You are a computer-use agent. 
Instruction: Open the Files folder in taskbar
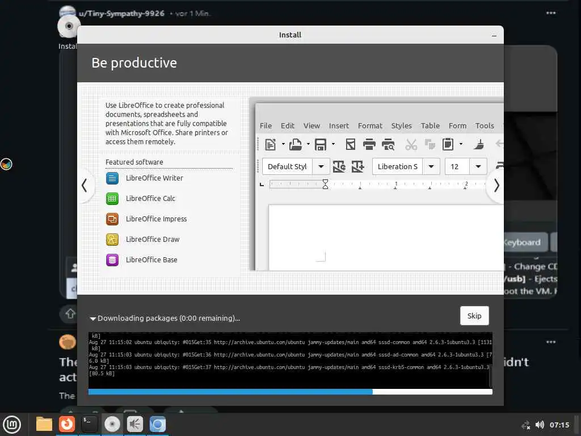[x=44, y=424]
